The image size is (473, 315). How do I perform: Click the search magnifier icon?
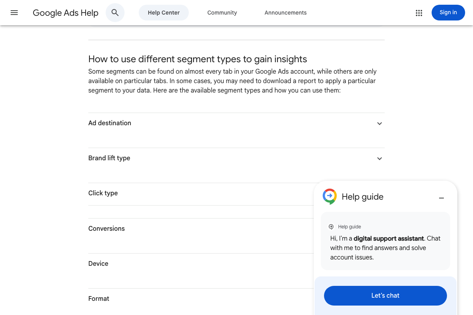[x=115, y=13]
